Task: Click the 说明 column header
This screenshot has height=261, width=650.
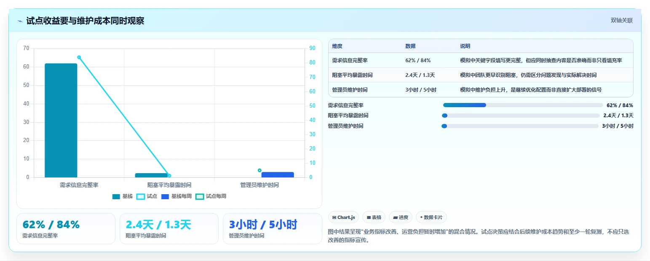Action: 465,46
